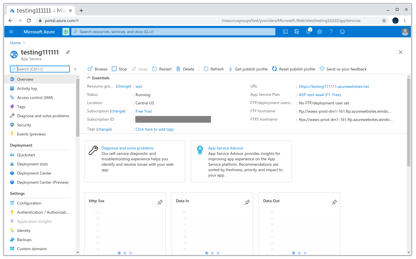The image size is (416, 259).
Task: Stop the app service
Action: coord(120,69)
